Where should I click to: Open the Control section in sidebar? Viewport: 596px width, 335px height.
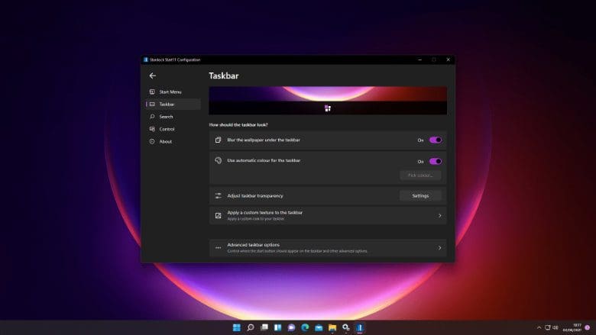click(167, 129)
